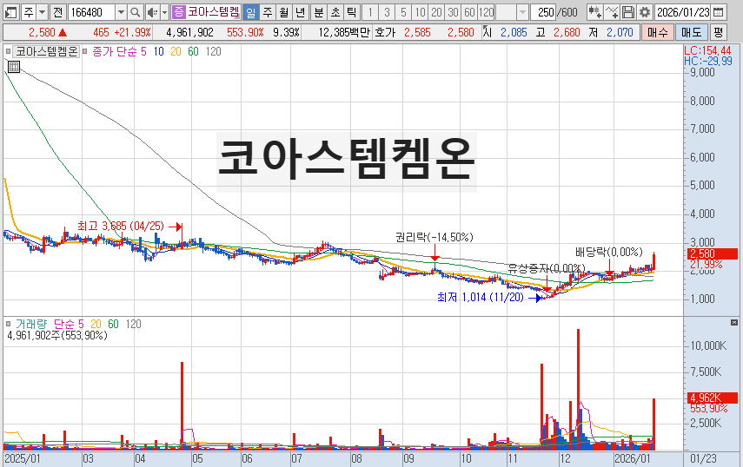
Task: Click the 최저 1,014 (11/20) marker
Action: (x=481, y=297)
